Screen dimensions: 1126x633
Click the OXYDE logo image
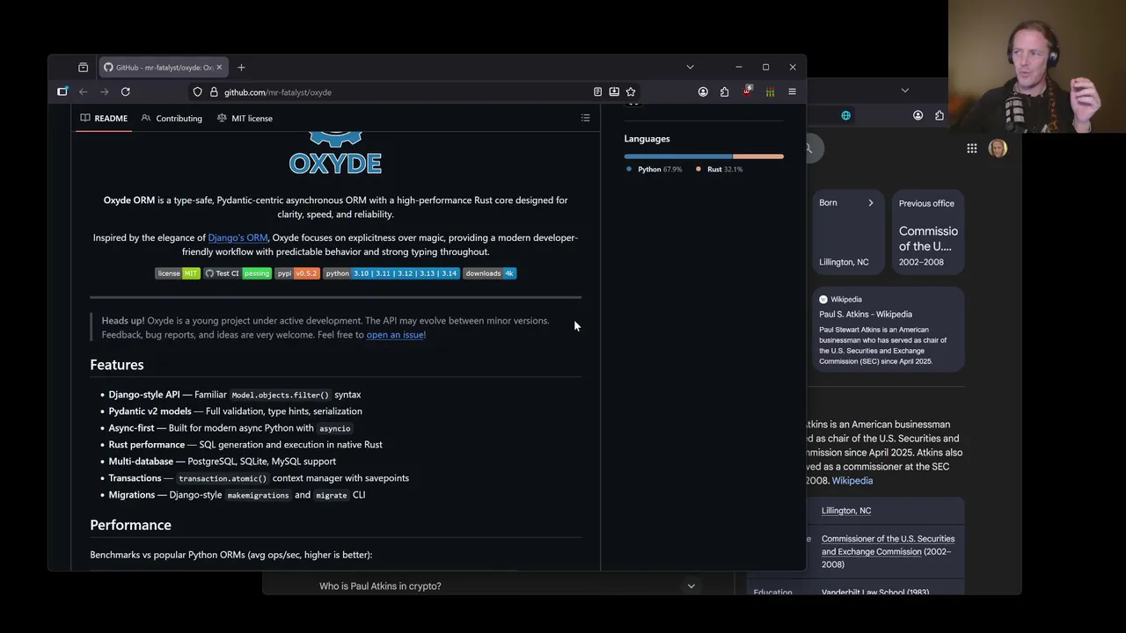[335, 151]
